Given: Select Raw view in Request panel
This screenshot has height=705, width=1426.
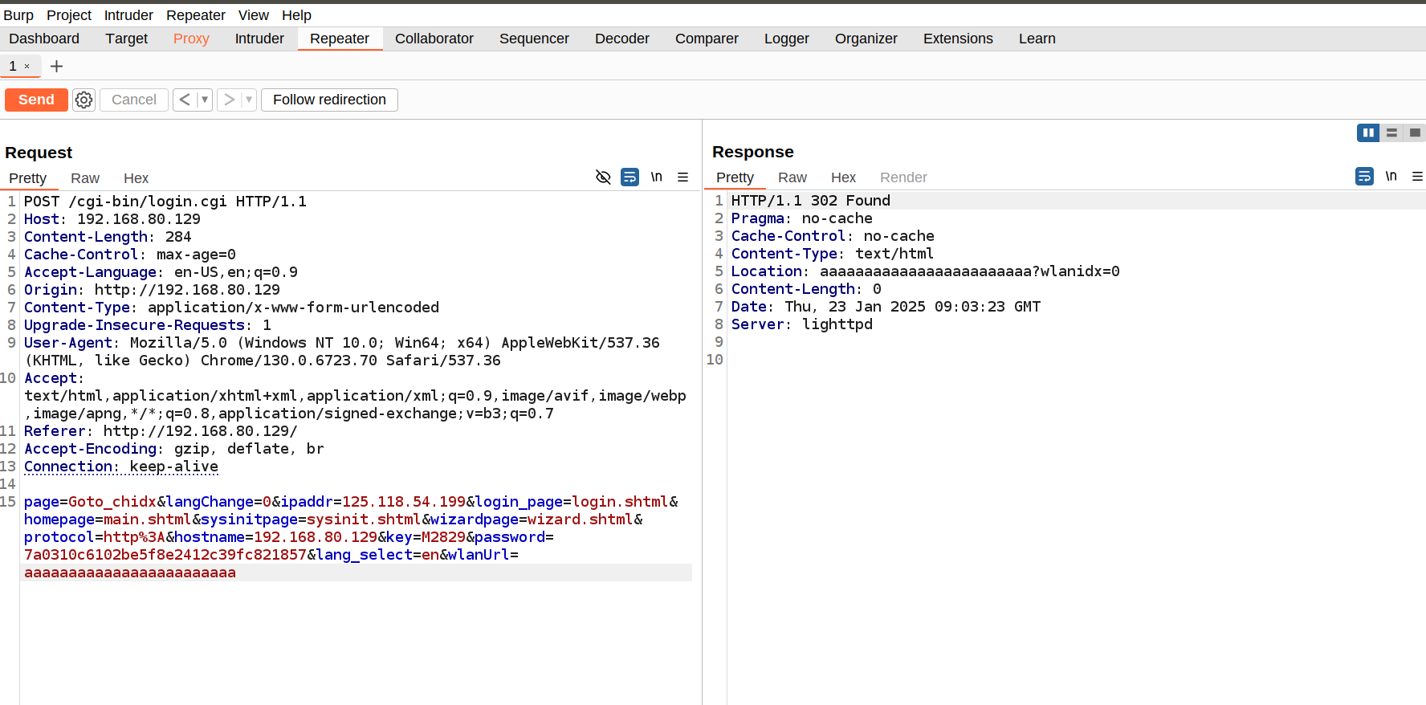Looking at the screenshot, I should 85,178.
